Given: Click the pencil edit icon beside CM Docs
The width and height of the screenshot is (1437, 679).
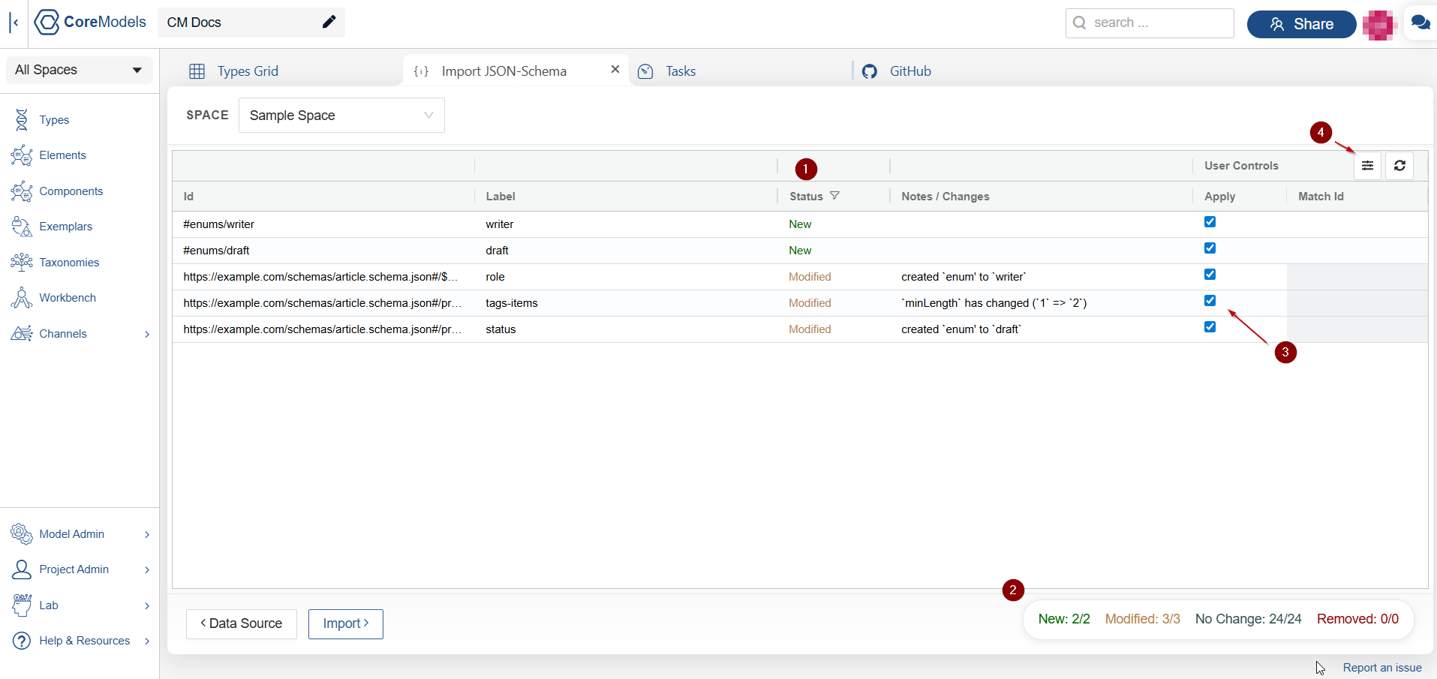Looking at the screenshot, I should (x=329, y=23).
